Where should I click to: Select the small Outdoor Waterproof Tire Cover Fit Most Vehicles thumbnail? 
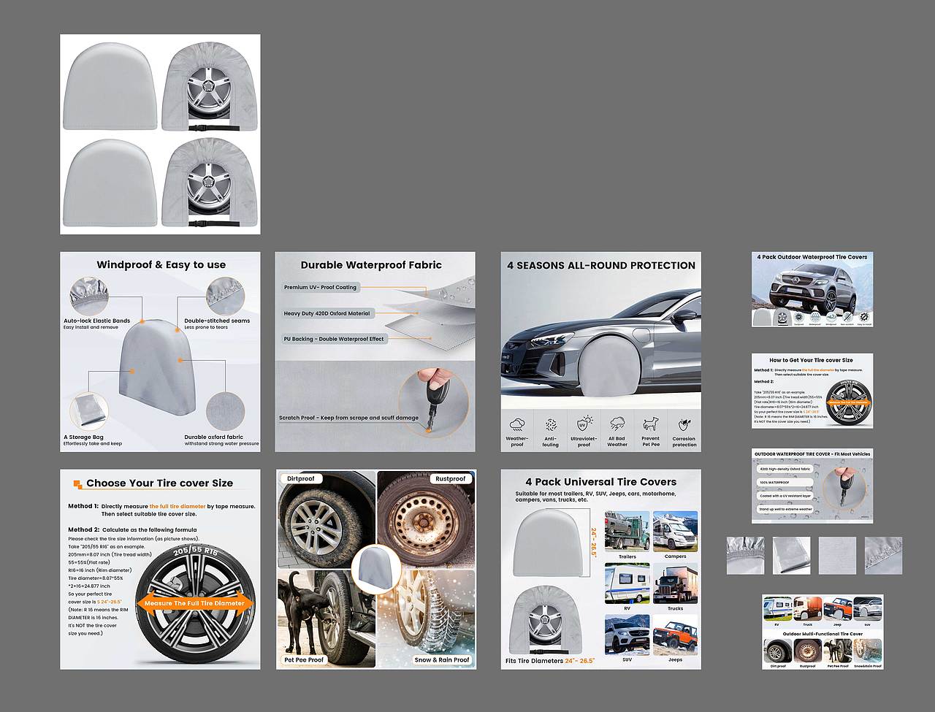click(x=812, y=486)
